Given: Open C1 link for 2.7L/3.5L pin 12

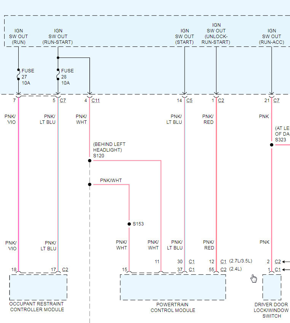Looking at the screenshot, I should [x=223, y=262].
